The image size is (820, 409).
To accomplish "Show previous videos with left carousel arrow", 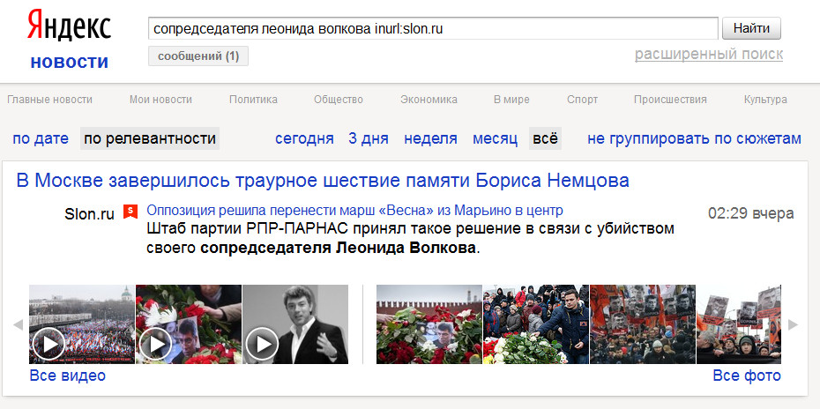I will (x=18, y=324).
